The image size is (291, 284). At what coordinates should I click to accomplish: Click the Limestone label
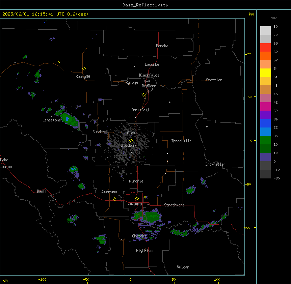coord(52,120)
